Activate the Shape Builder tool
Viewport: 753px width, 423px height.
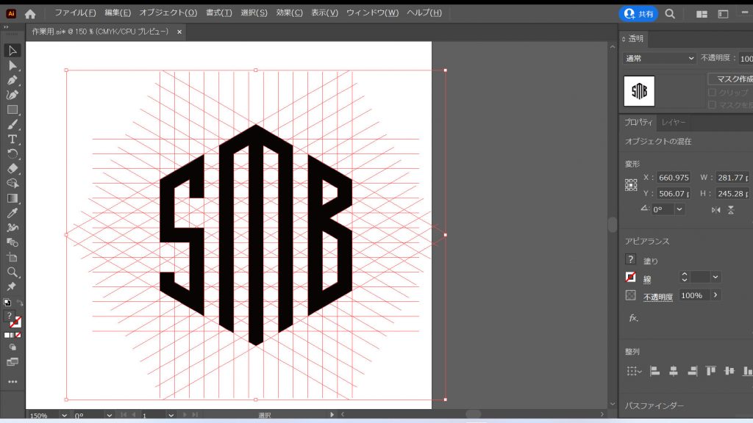[13, 183]
